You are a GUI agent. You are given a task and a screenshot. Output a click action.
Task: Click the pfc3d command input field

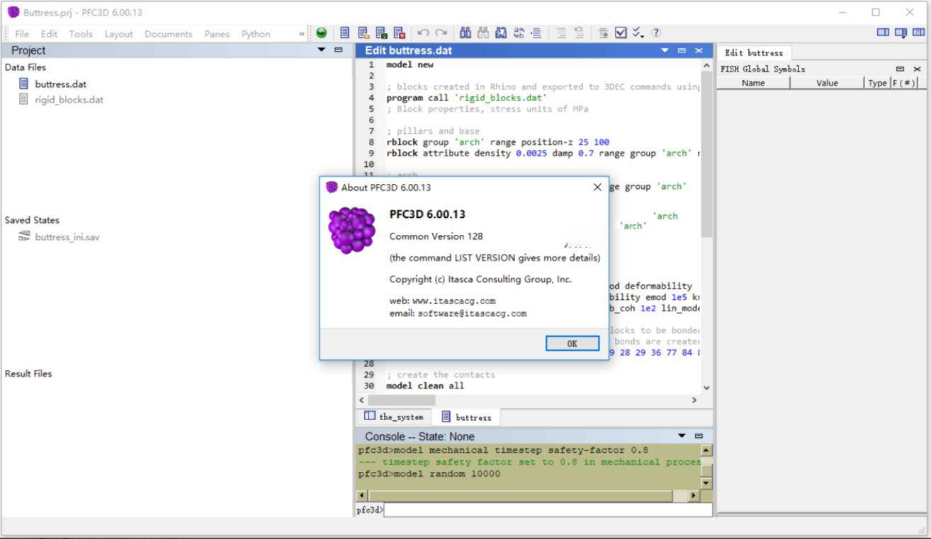pyautogui.click(x=548, y=509)
